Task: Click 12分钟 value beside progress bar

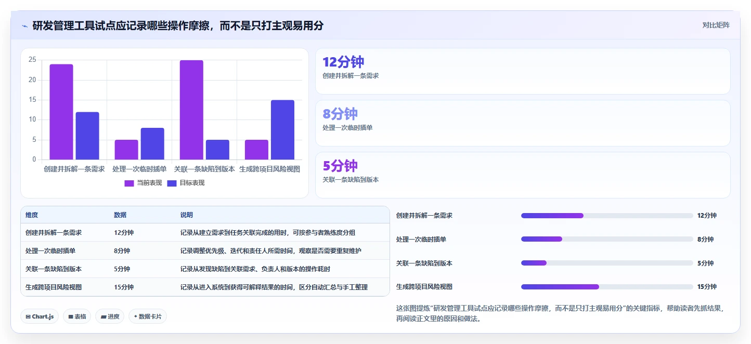Action: pos(707,216)
